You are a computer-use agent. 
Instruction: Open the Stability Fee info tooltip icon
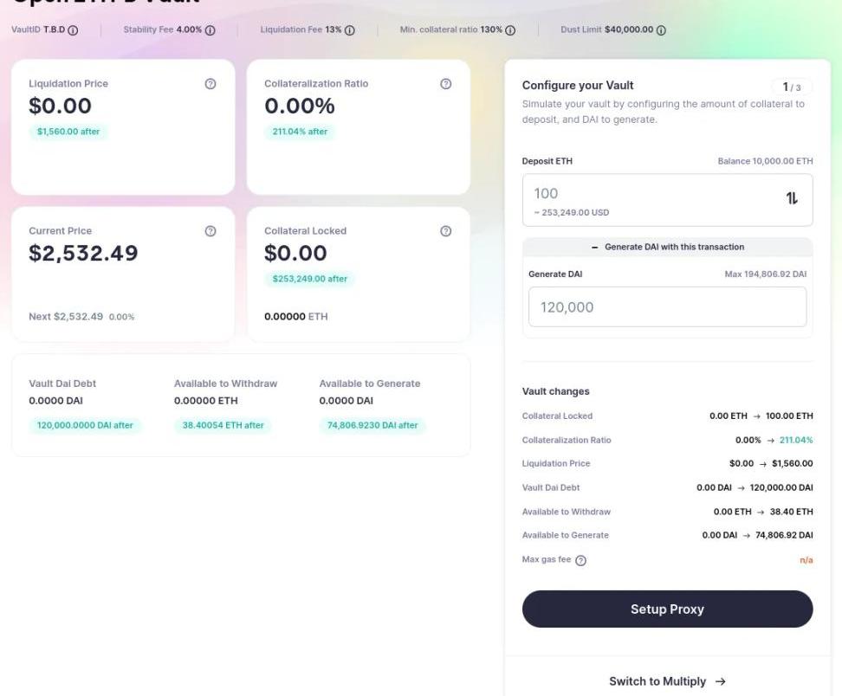coord(210,30)
